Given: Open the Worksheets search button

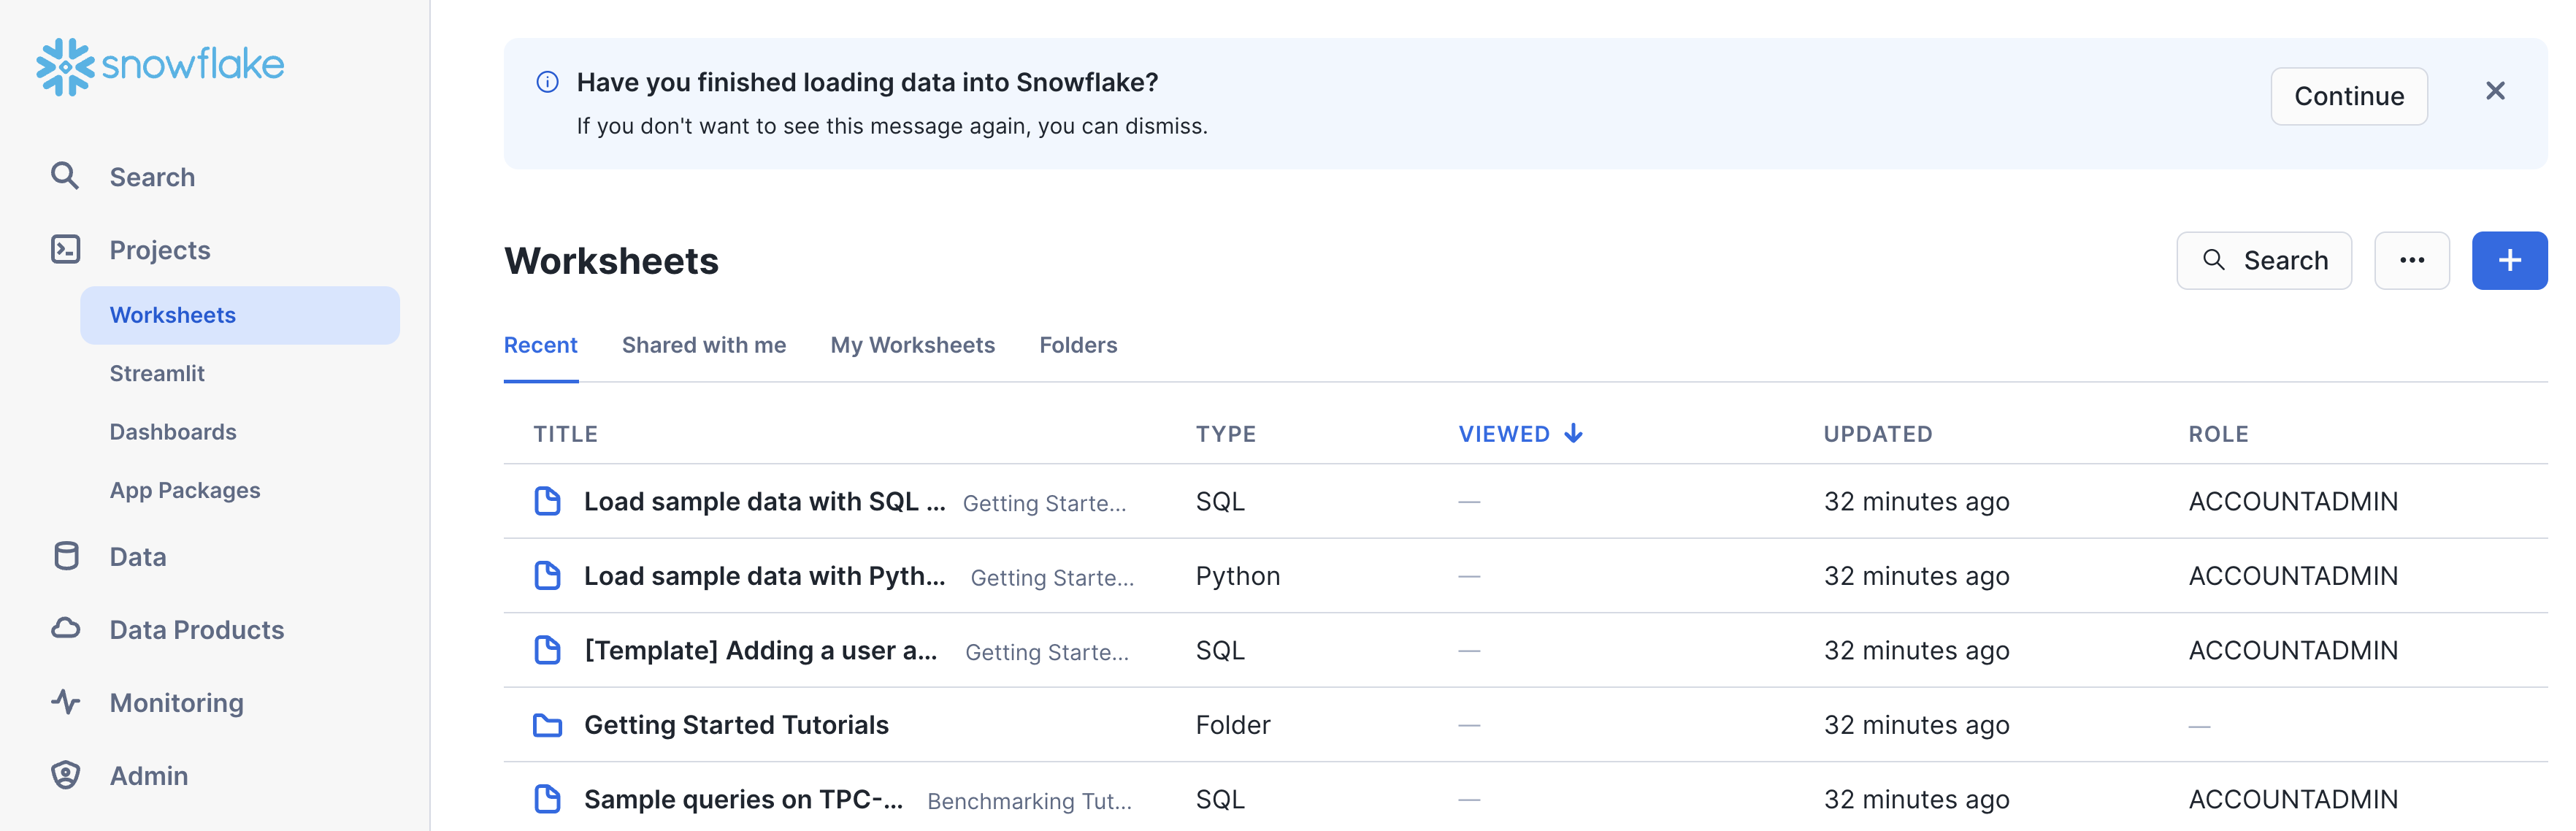Looking at the screenshot, I should [2263, 261].
